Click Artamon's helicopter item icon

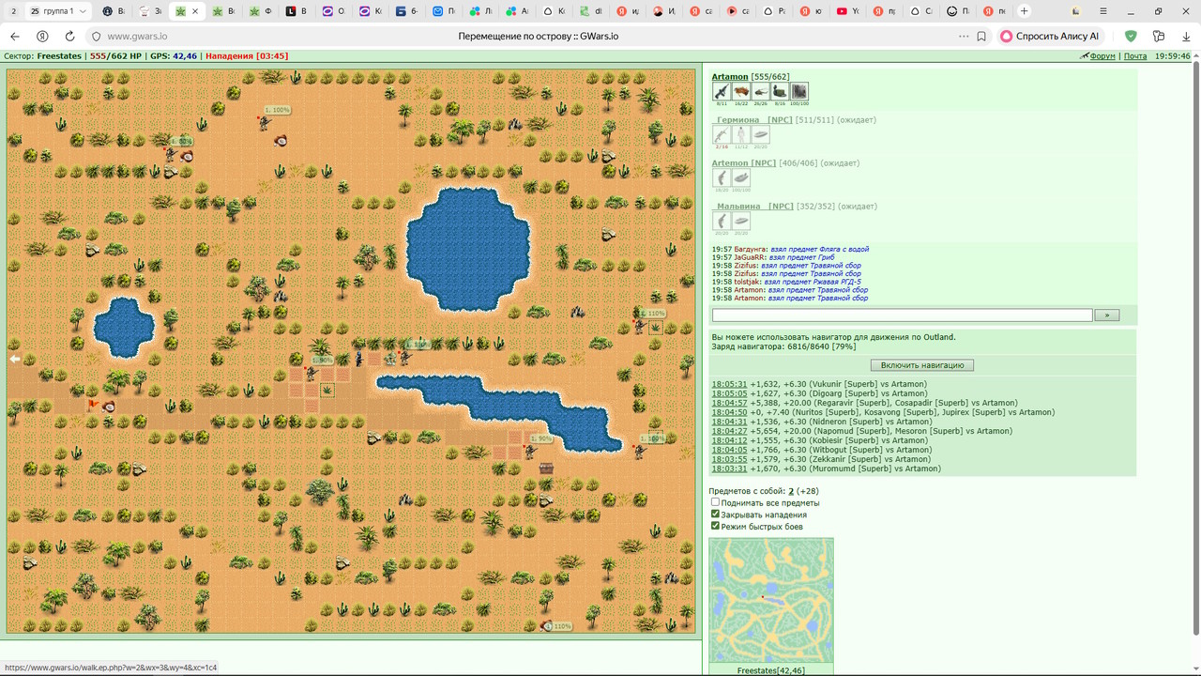(761, 91)
